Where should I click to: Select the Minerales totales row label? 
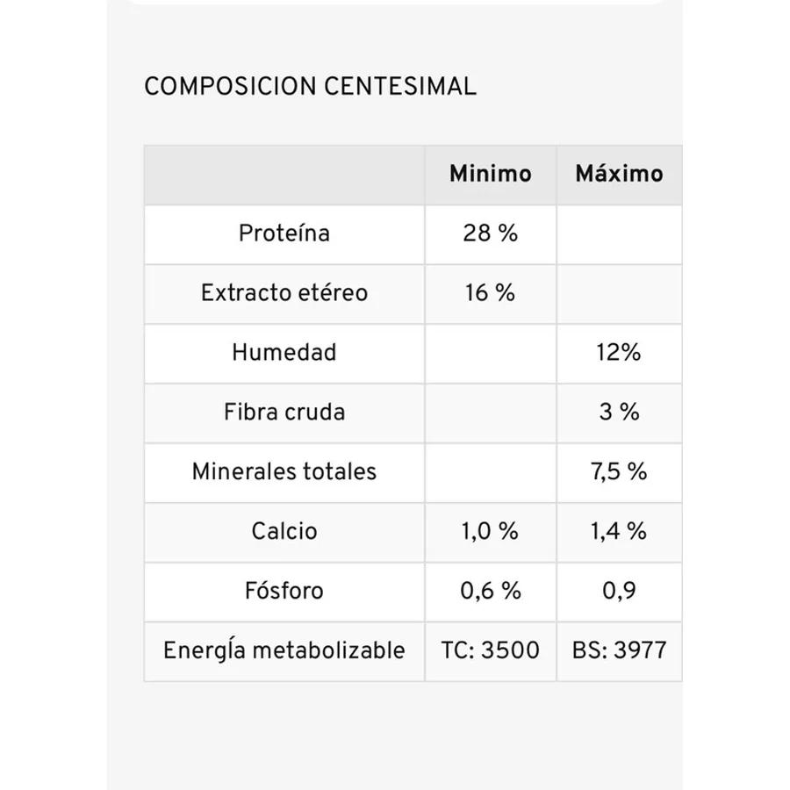(x=284, y=471)
